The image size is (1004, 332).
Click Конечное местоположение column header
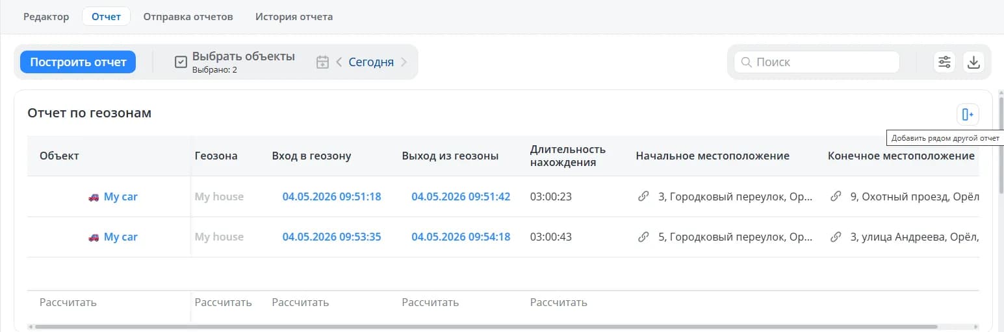pos(901,156)
